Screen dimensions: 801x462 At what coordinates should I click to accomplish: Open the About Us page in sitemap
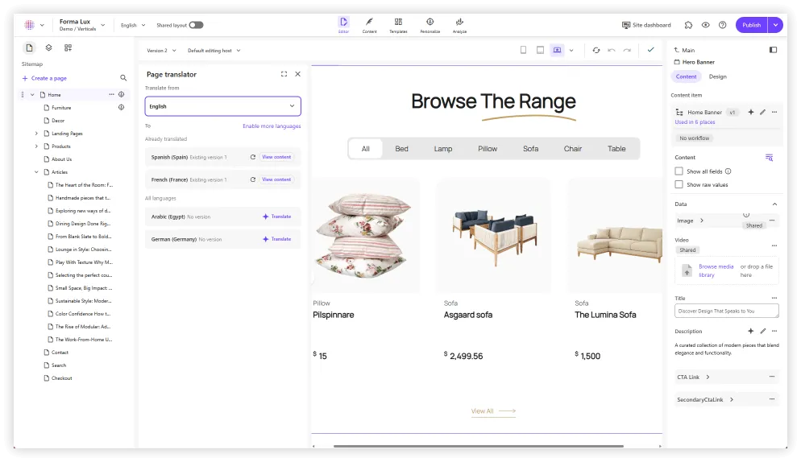click(x=61, y=159)
